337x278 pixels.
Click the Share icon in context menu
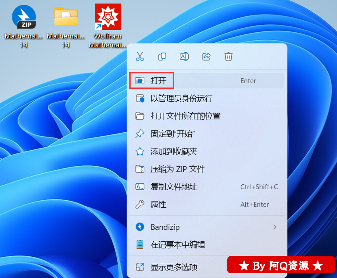(206, 57)
